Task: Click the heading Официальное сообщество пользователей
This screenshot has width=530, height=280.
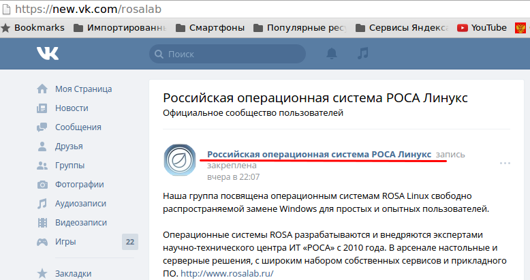Action: tap(253, 113)
